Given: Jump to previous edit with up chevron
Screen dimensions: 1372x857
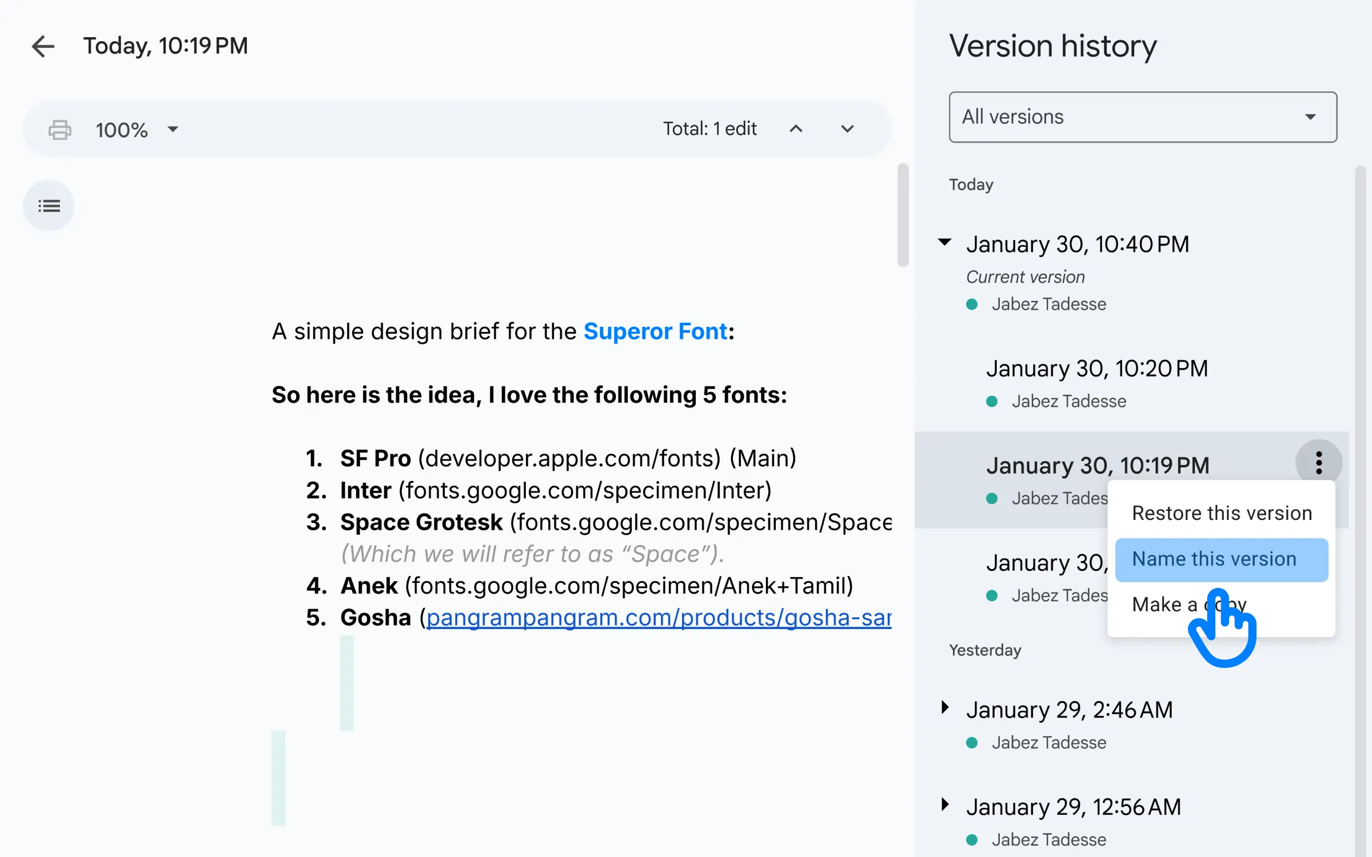Looking at the screenshot, I should coord(796,129).
